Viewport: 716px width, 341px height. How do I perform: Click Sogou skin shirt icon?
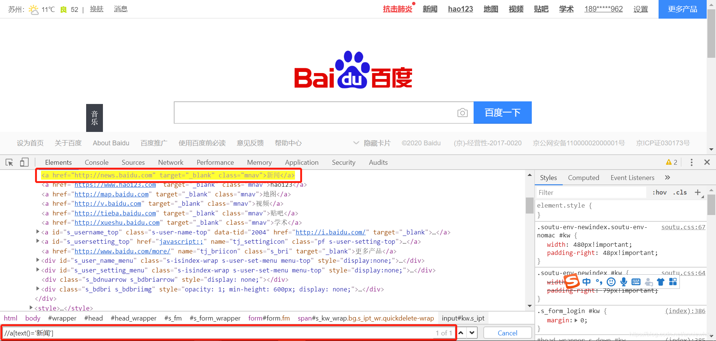[x=660, y=282]
